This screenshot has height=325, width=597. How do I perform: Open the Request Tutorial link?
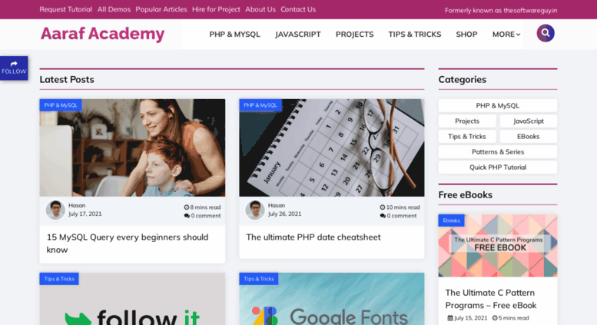66,9
